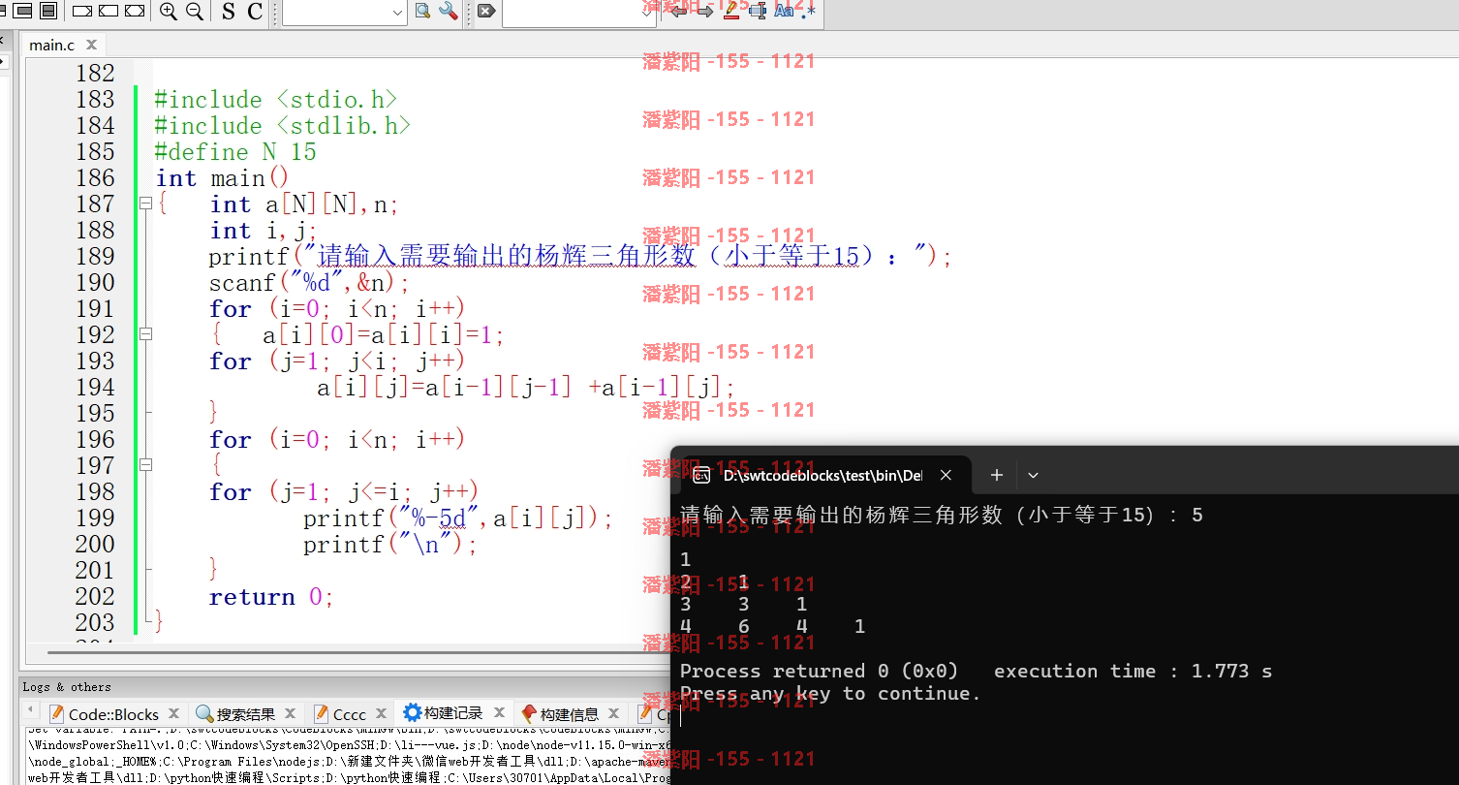The height and width of the screenshot is (785, 1459).
Task: Click the Logs & others panel title
Action: (67, 687)
